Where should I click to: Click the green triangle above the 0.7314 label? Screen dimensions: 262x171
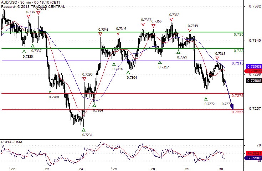(114, 64)
